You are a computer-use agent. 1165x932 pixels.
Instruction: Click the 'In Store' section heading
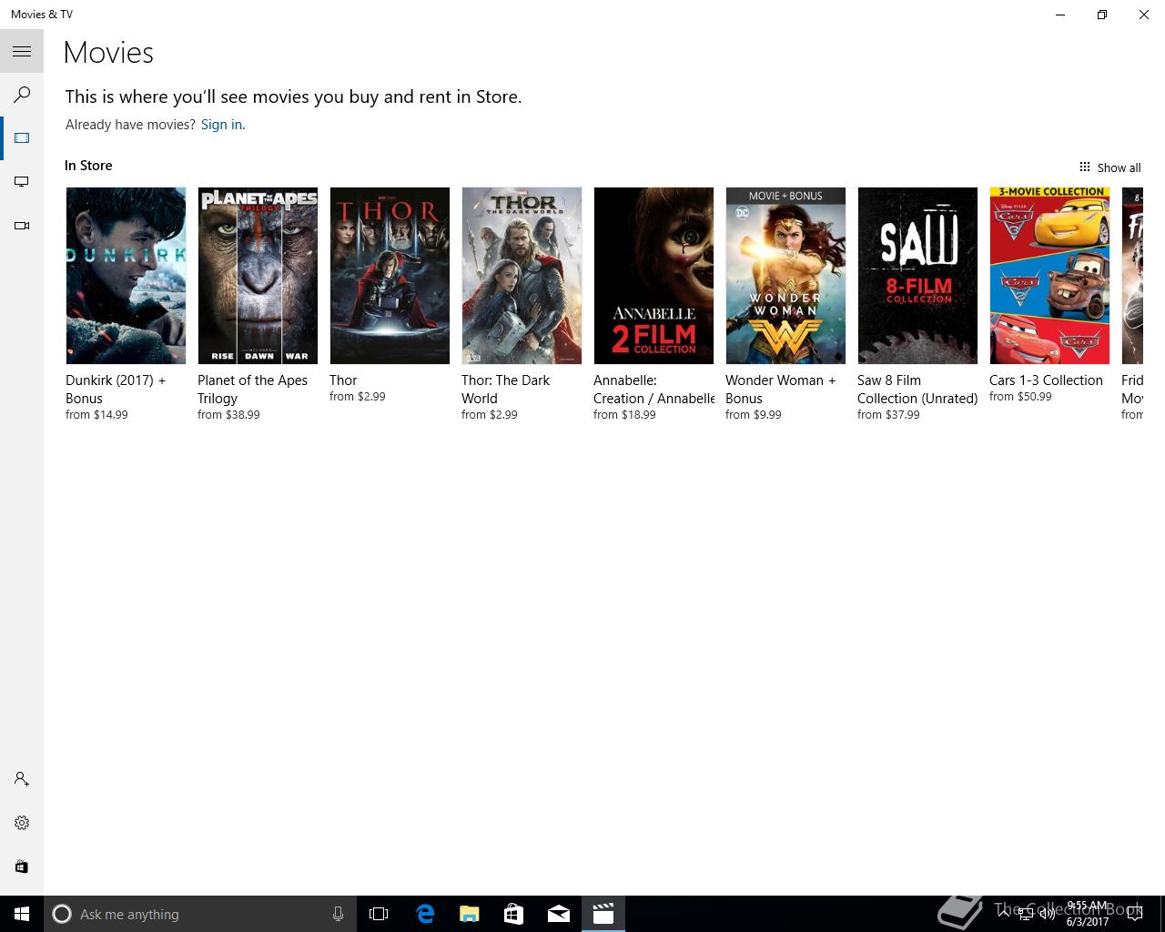[x=88, y=166]
